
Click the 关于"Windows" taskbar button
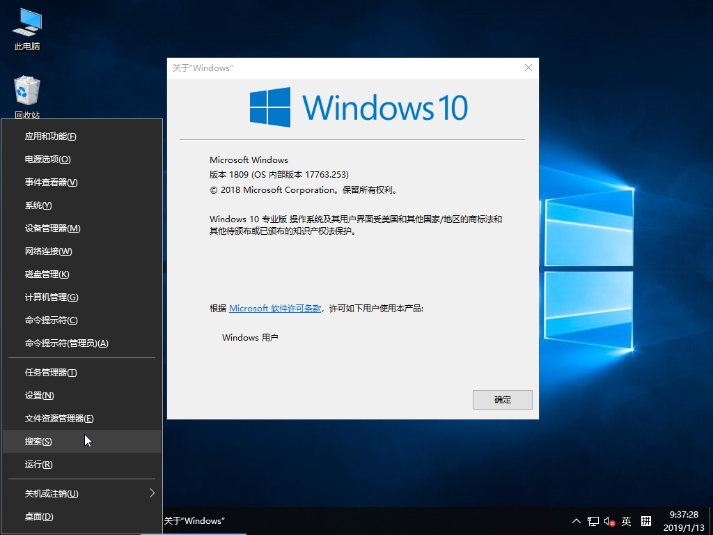[194, 521]
